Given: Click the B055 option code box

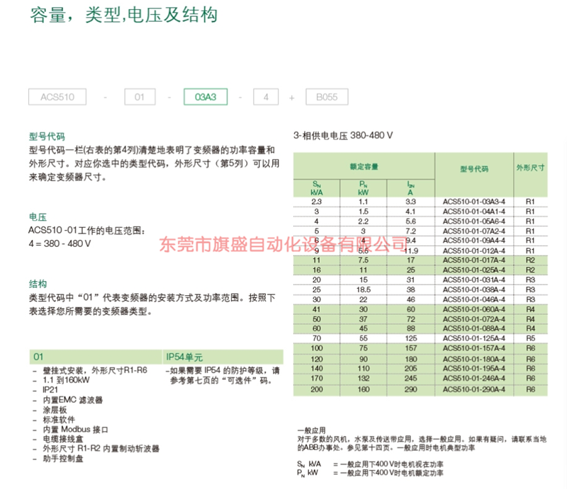Looking at the screenshot, I should (326, 97).
